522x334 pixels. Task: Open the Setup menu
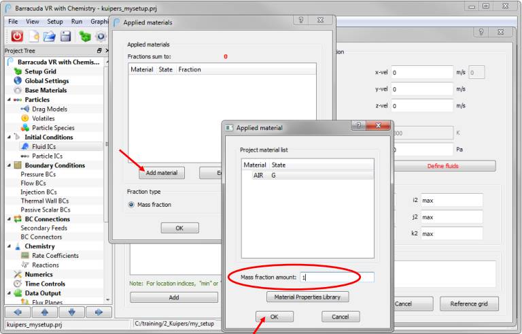pyautogui.click(x=55, y=21)
